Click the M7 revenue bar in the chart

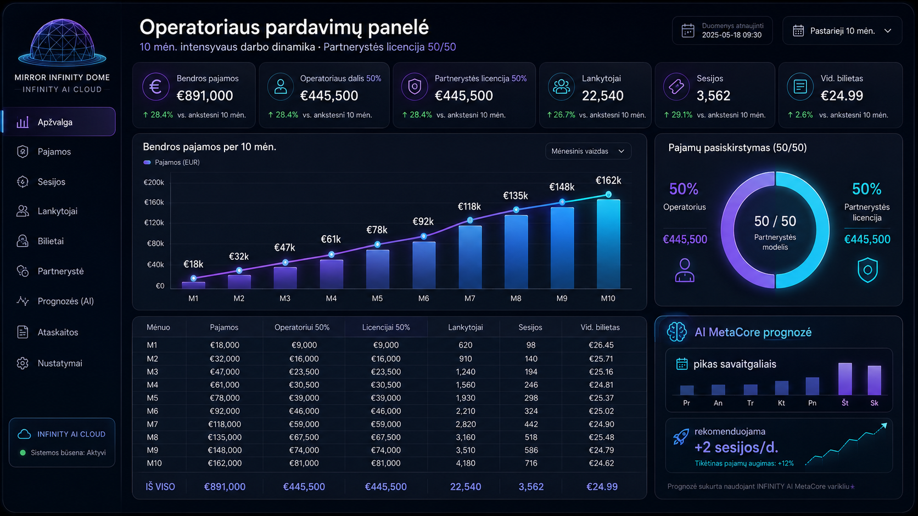[x=470, y=257]
